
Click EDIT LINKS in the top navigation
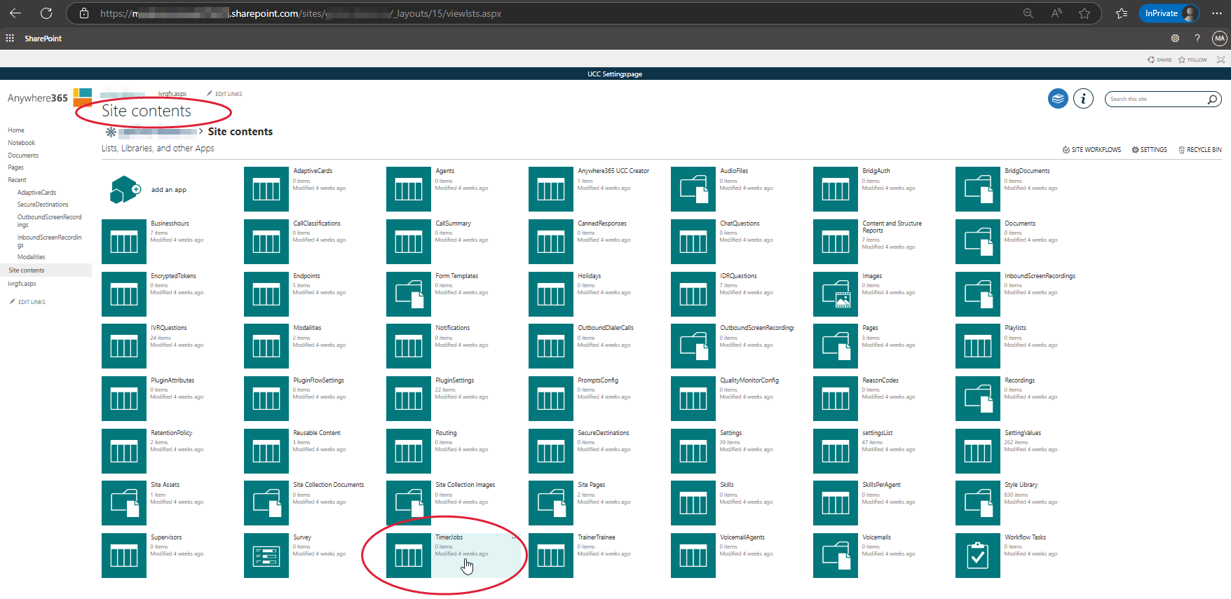[224, 94]
